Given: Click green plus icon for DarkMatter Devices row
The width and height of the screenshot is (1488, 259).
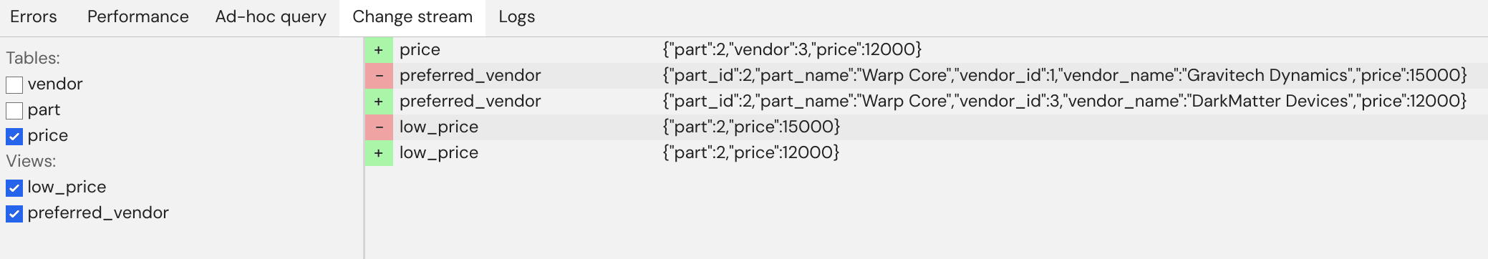Looking at the screenshot, I should 379,102.
